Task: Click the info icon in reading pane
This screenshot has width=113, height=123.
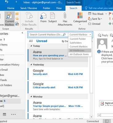Action: (x=99, y=51)
